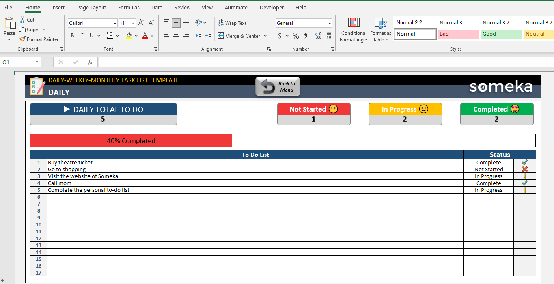Viewport: 554px width, 284px height.
Task: Select the red Font Color swatch
Action: tap(144, 36)
